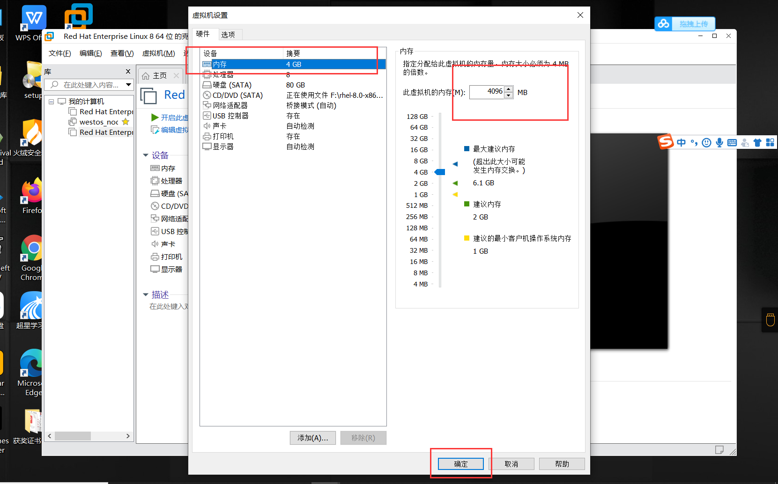Open the 编辑(E) menu
This screenshot has width=778, height=484.
tap(91, 53)
